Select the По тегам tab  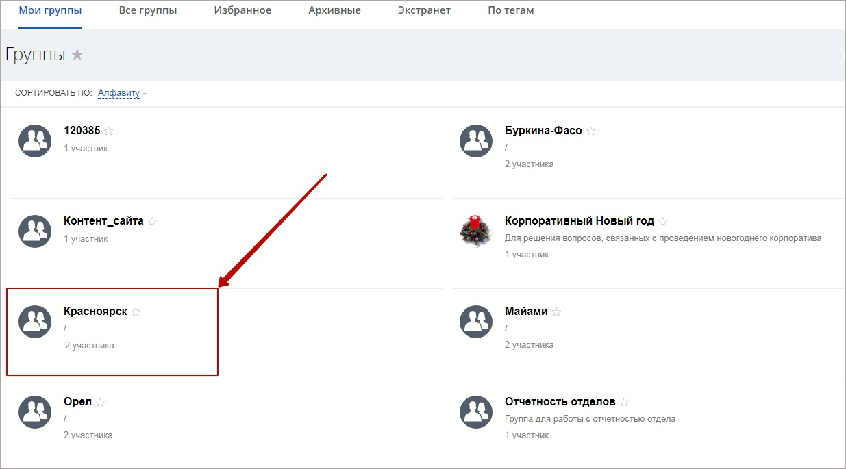pyautogui.click(x=510, y=10)
